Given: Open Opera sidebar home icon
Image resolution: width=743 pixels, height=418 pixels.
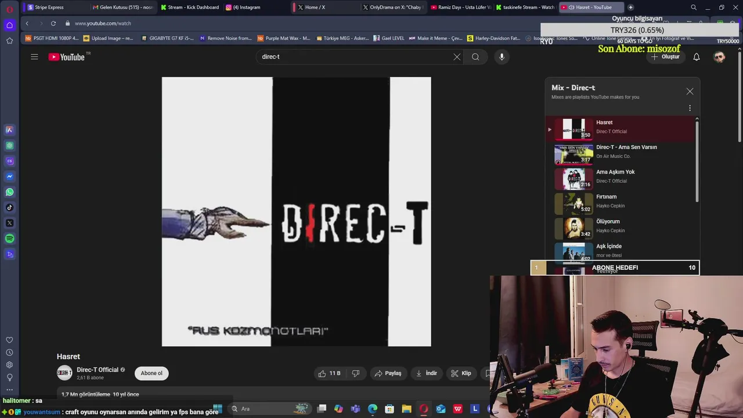Looking at the screenshot, I should tap(9, 25).
